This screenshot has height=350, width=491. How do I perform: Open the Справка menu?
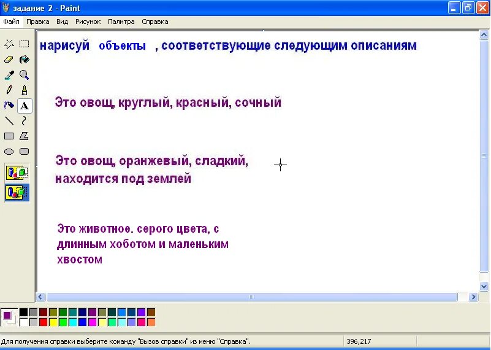coord(155,21)
